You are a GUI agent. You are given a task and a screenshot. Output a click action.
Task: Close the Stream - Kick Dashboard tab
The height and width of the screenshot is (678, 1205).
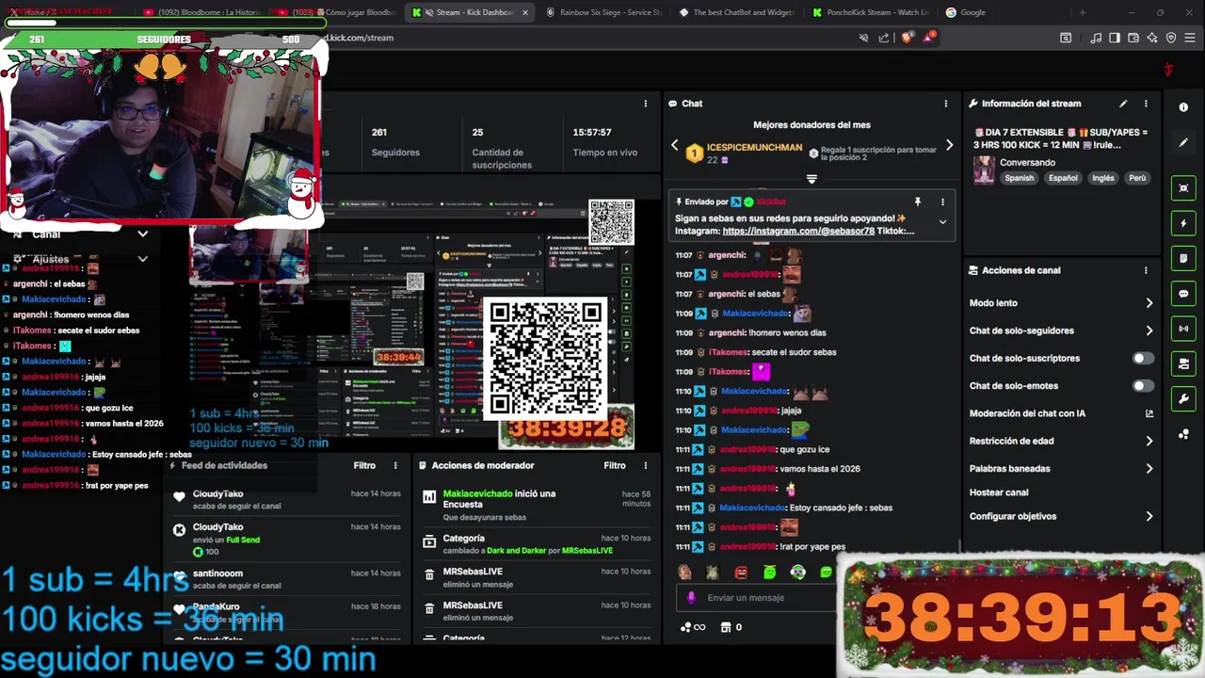[524, 12]
